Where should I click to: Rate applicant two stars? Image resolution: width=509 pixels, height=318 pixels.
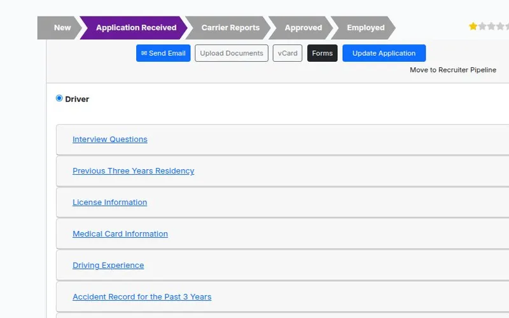pyautogui.click(x=482, y=26)
